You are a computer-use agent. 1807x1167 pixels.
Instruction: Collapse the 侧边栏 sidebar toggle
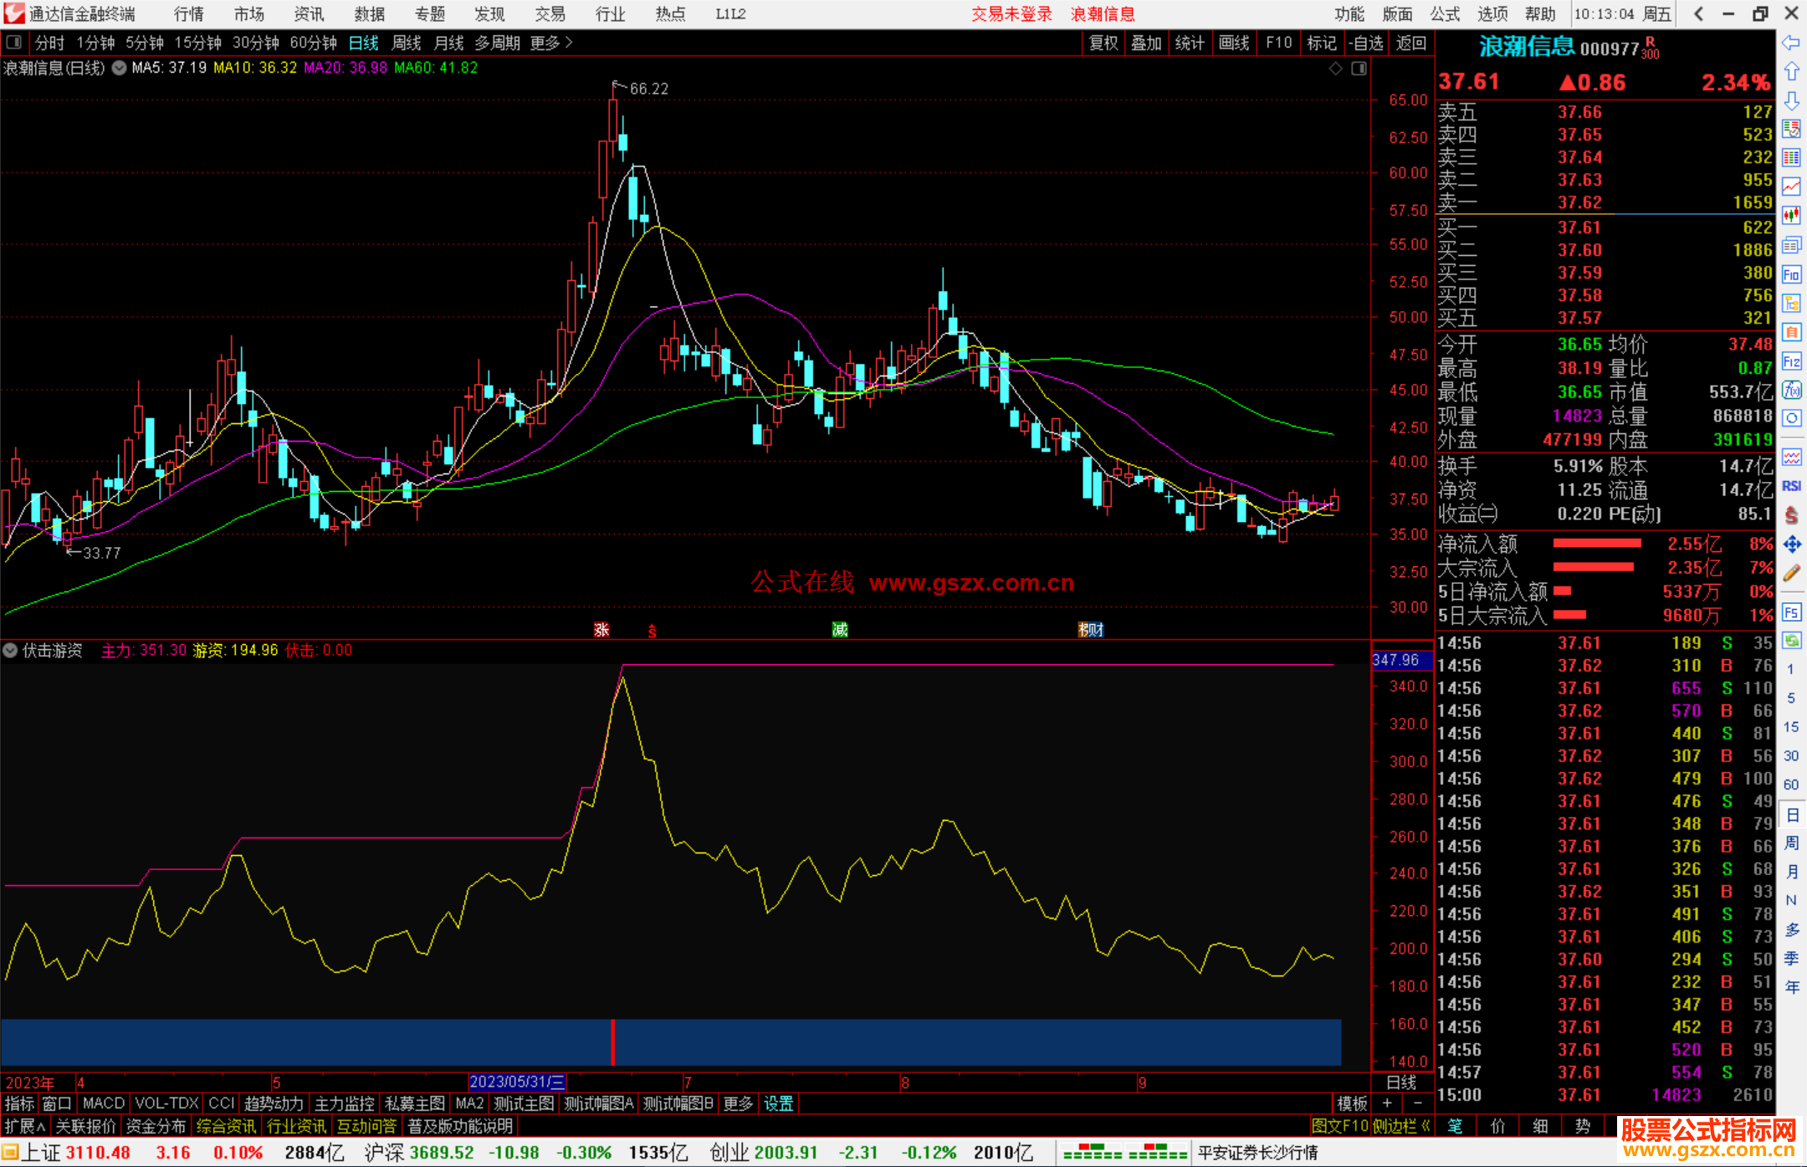(1401, 1126)
